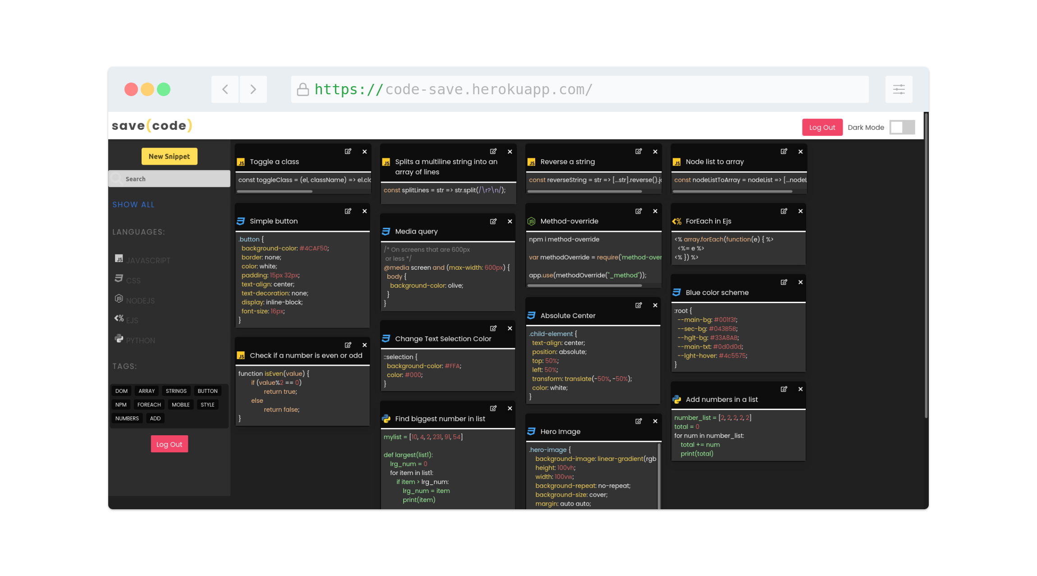Edit the Method-override snippet
This screenshot has width=1037, height=576.
[638, 211]
